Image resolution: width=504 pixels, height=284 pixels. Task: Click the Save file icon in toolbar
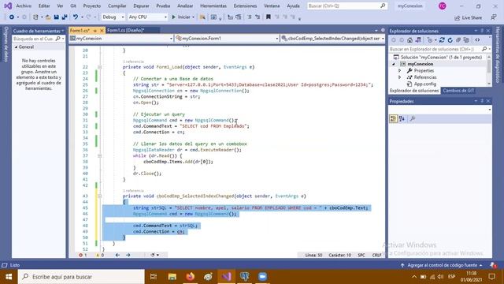[x=56, y=17]
